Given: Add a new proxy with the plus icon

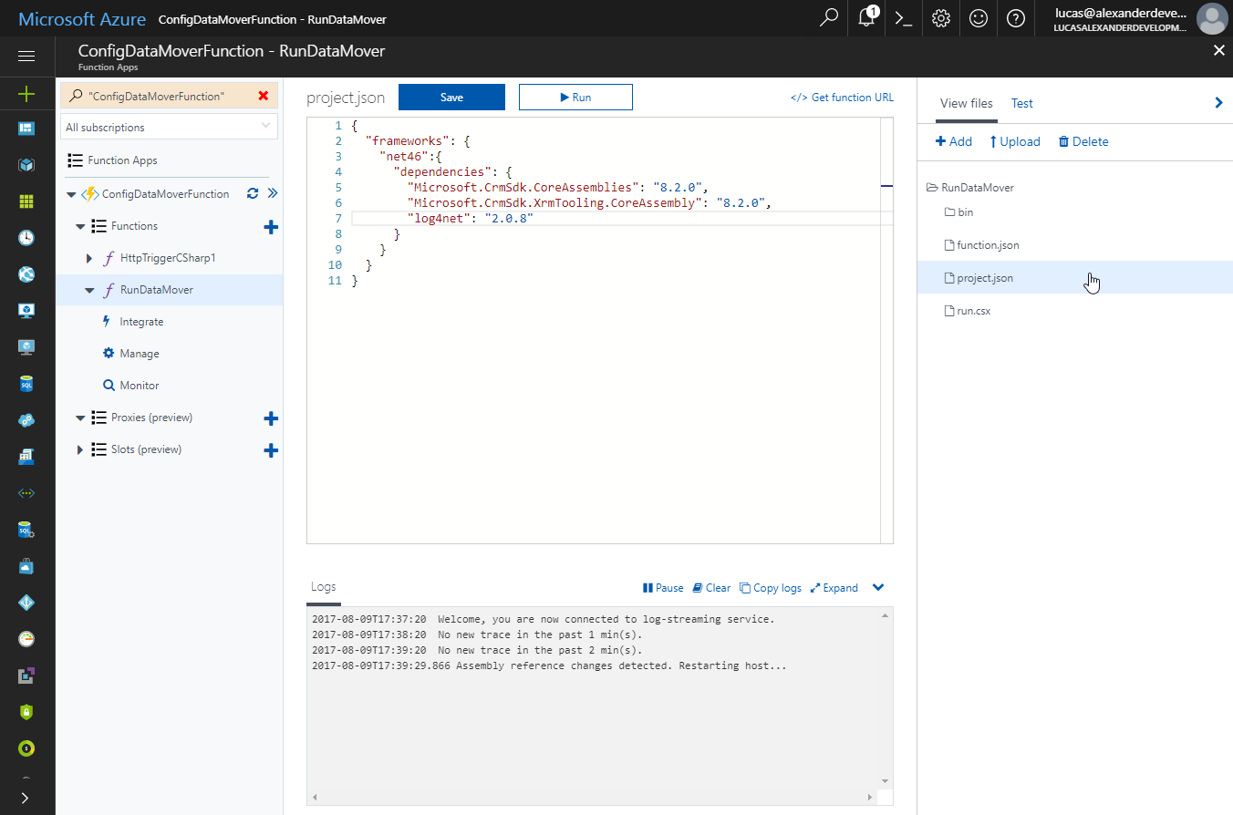Looking at the screenshot, I should pos(271,418).
